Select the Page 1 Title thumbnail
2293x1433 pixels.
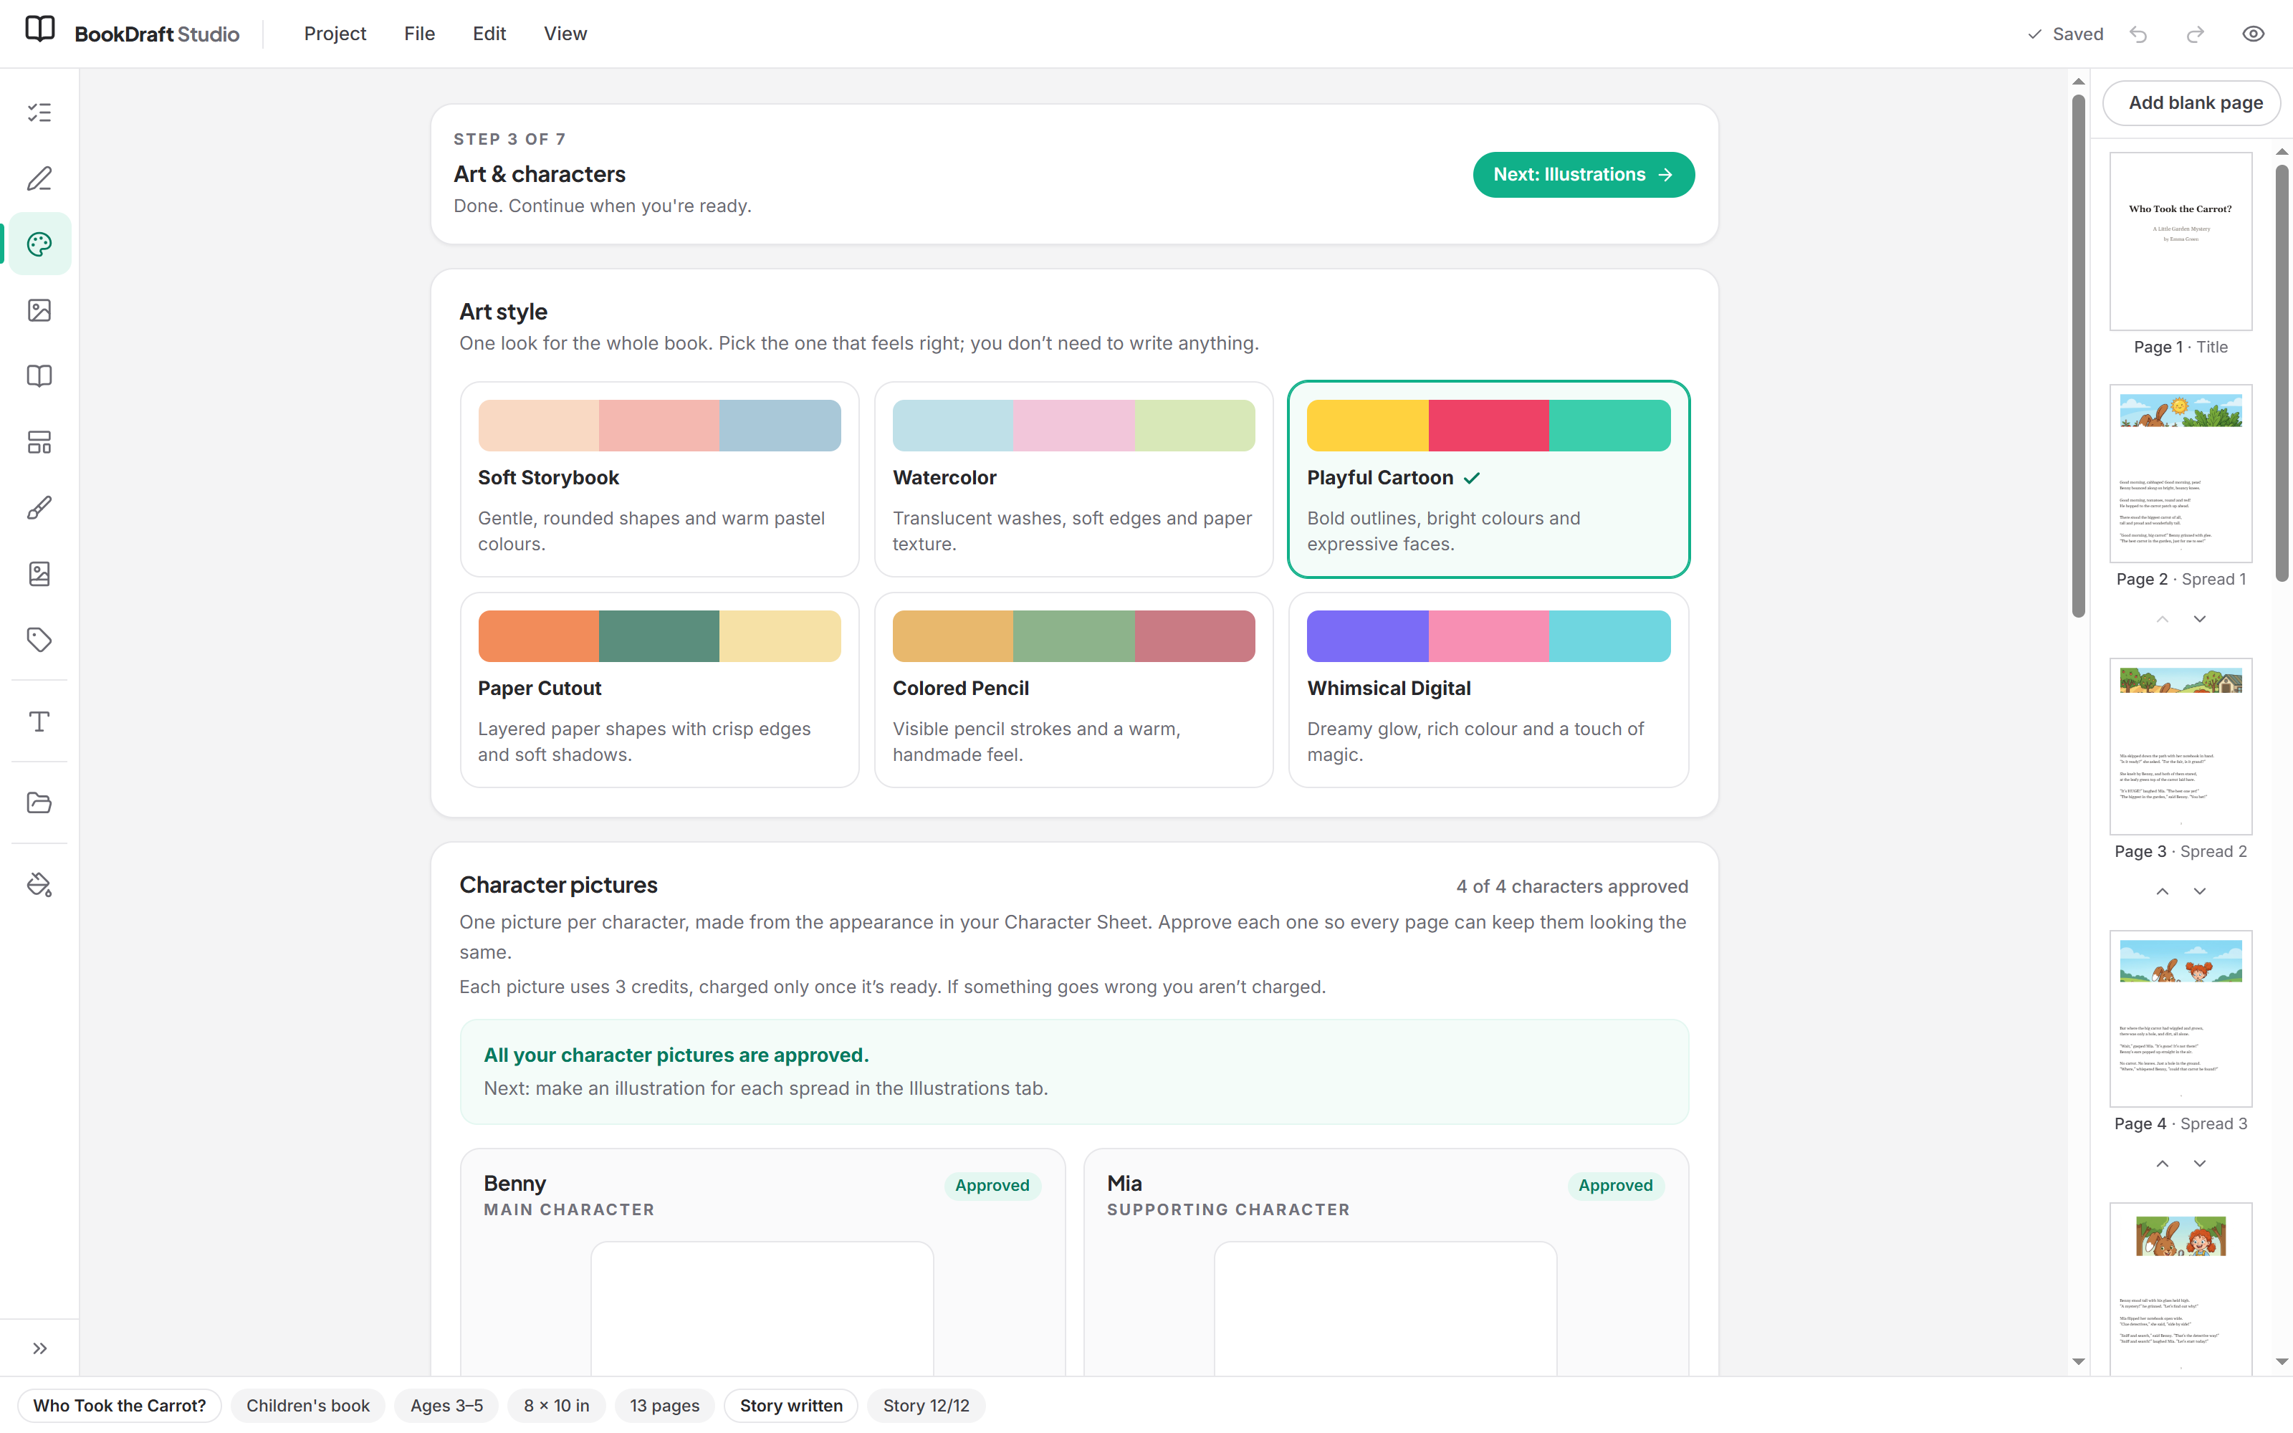click(x=2180, y=241)
